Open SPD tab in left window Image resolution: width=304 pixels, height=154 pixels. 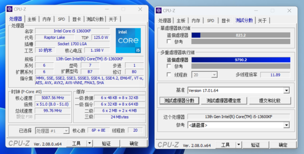pos(61,19)
